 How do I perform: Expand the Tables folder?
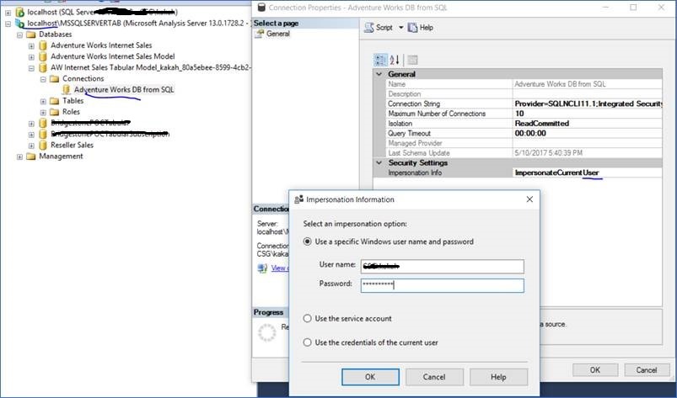[x=43, y=102]
